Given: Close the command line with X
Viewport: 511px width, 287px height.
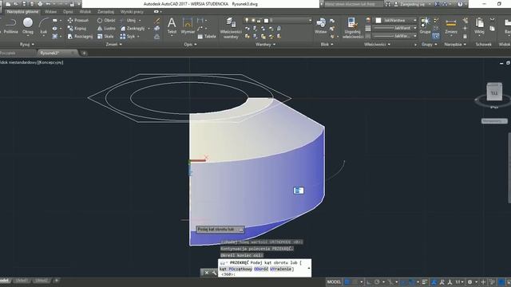Looking at the screenshot, I should coord(206,273).
